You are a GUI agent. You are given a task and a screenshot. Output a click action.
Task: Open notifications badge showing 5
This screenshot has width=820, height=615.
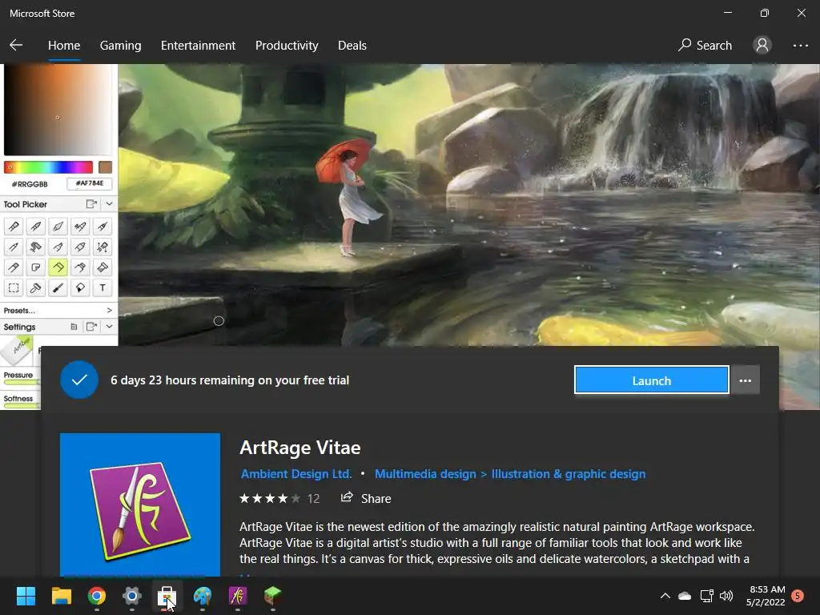coord(798,596)
